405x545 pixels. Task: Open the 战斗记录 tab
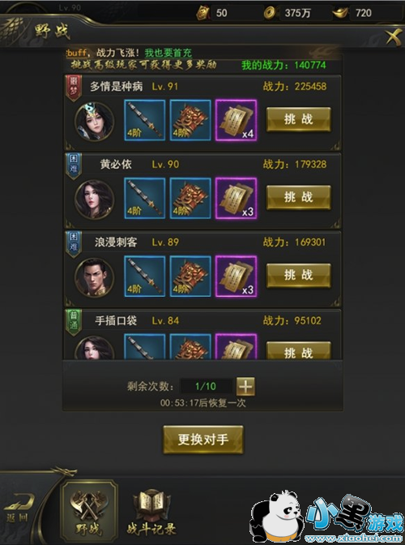pyautogui.click(x=151, y=513)
